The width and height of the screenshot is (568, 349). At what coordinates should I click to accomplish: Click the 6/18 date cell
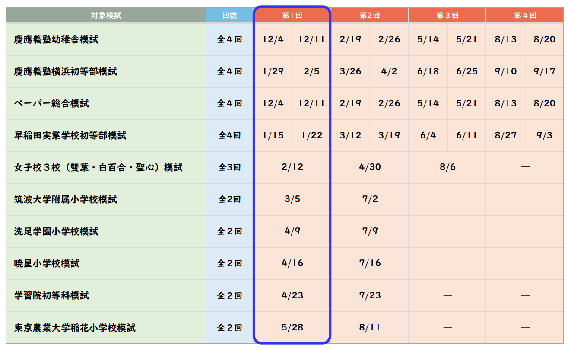[x=428, y=71]
